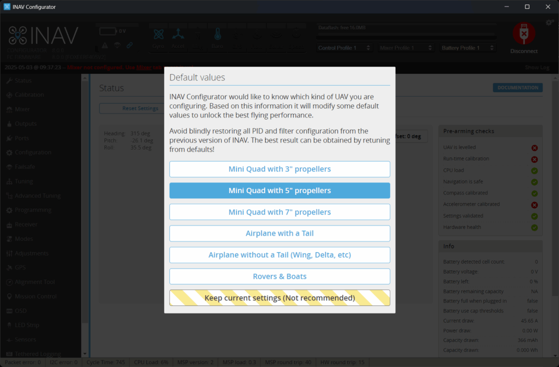Viewport: 559px width, 367px height.
Task: Click the warning triangle status icon
Action: [x=105, y=45]
